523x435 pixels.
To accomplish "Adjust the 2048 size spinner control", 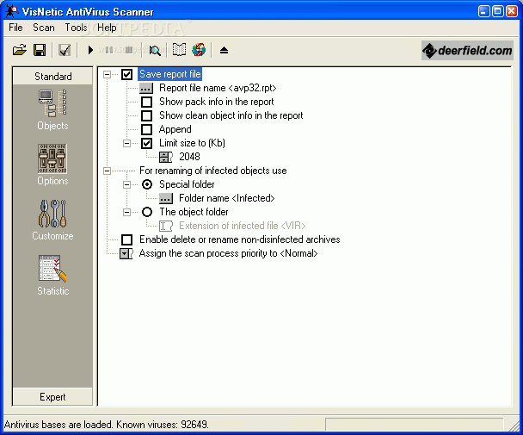I will [x=166, y=157].
